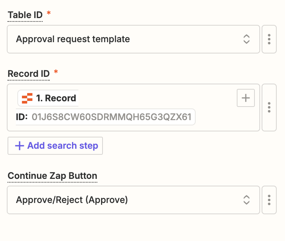The width and height of the screenshot is (285, 241).
Task: Open the Record ID three-dot options menu
Action: [269, 107]
